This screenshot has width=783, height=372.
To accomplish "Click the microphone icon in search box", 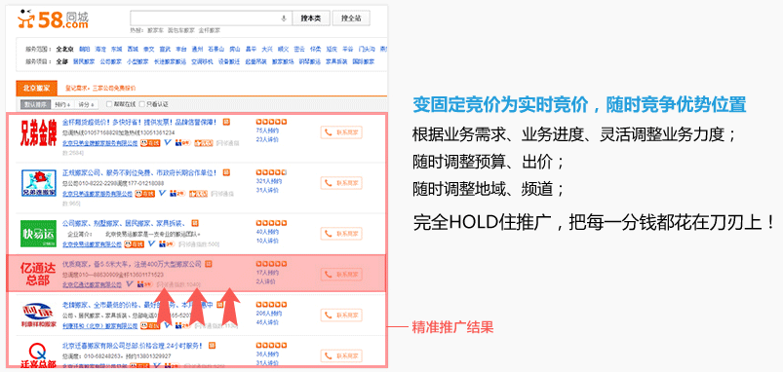I will (284, 19).
